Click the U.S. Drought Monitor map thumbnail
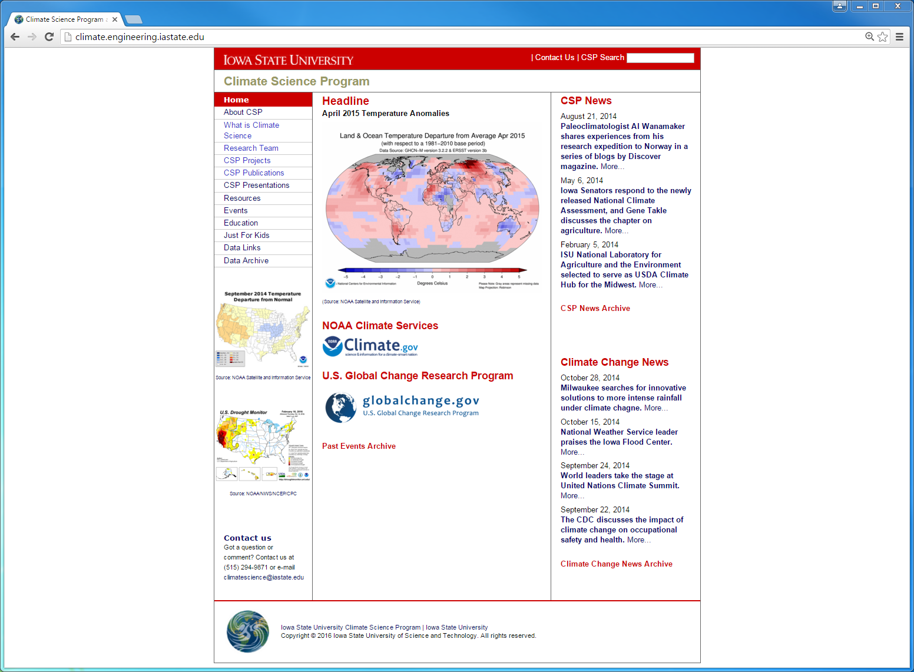This screenshot has height=672, width=914. pos(263,445)
